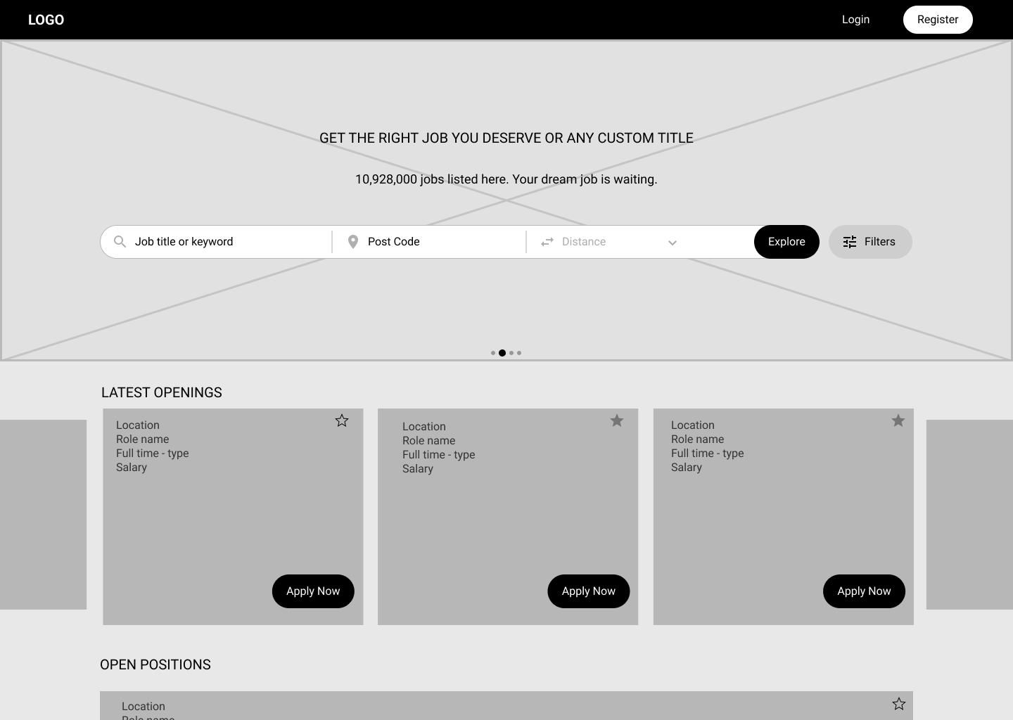Select the first carousel dot indicator

(x=493, y=353)
